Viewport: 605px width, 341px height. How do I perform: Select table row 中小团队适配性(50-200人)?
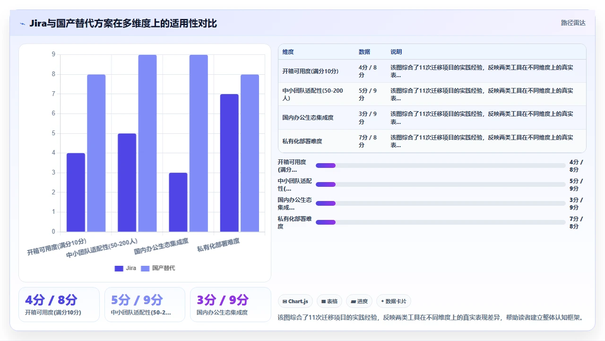click(432, 94)
